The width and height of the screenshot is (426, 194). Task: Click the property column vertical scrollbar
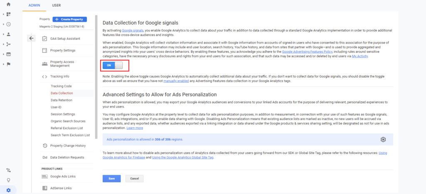coord(96,77)
